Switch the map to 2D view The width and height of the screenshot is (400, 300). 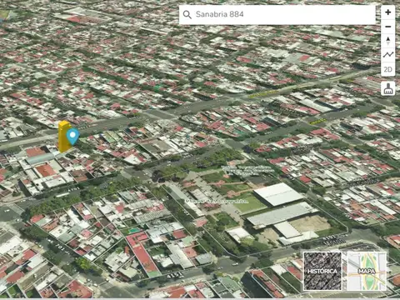pos(388,69)
